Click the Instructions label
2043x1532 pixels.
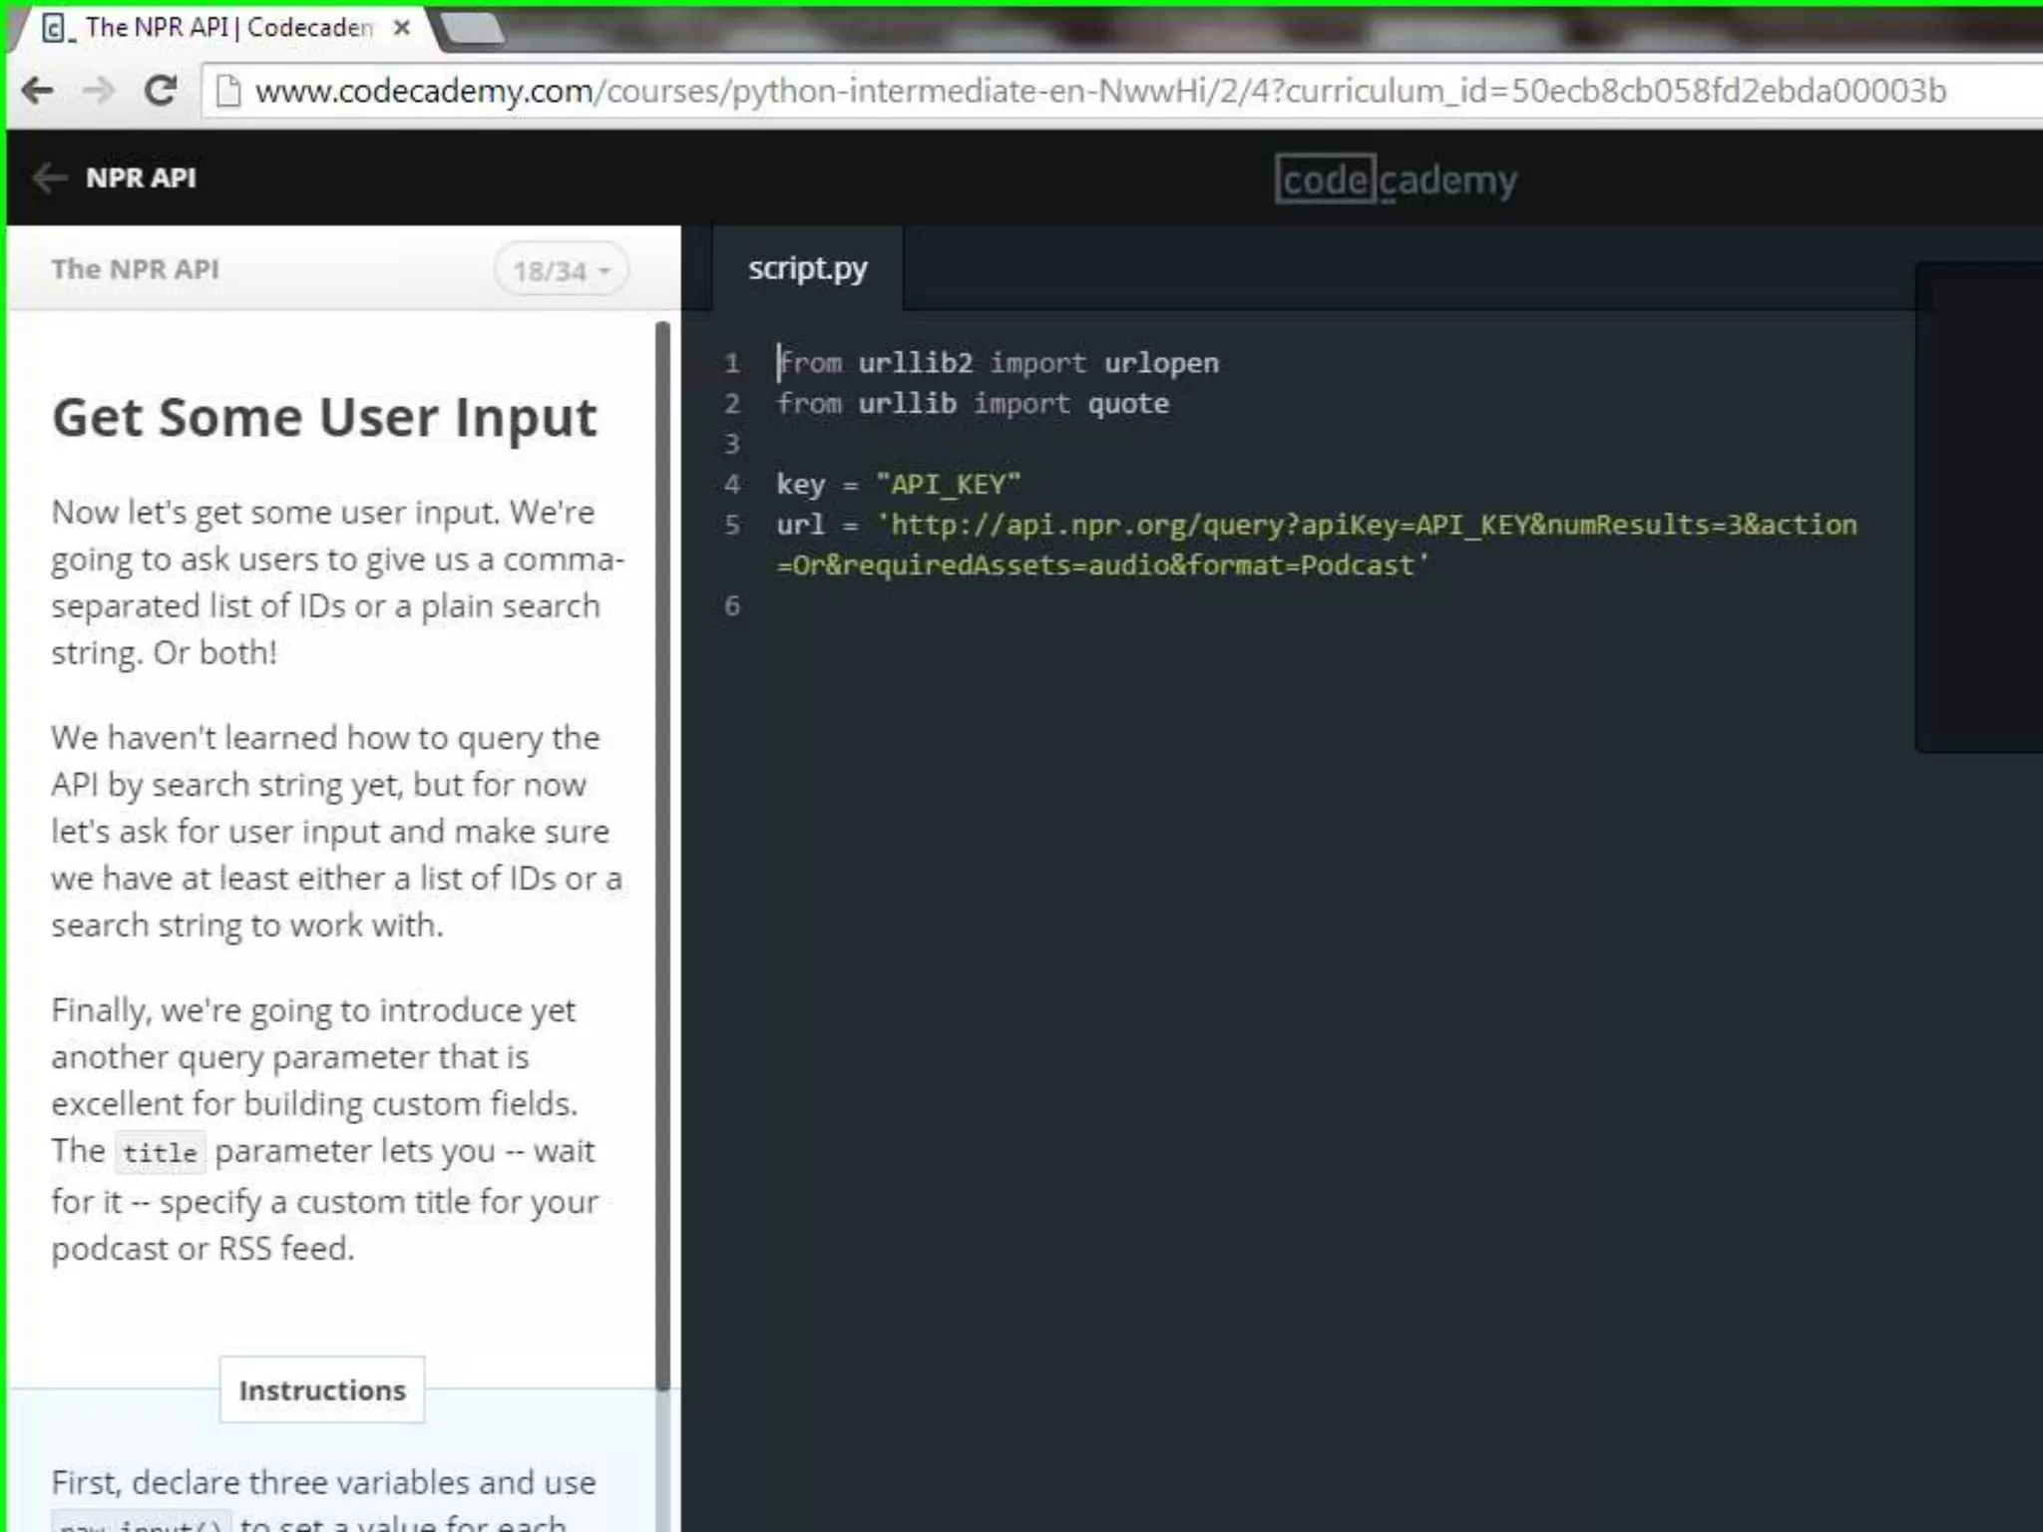tap(322, 1389)
